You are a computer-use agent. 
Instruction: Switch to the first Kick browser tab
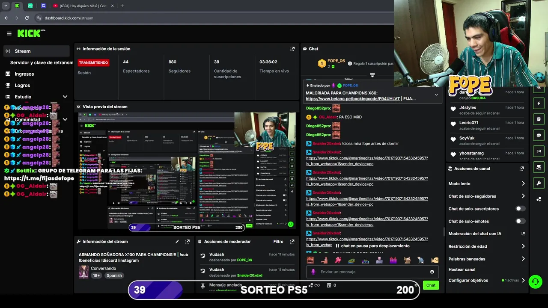click(17, 6)
